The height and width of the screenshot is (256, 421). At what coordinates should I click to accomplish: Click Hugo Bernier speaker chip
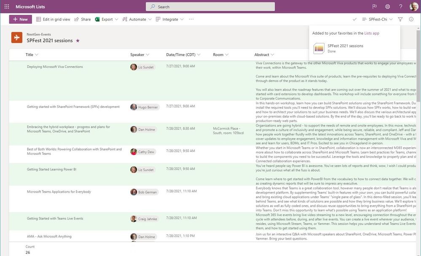pyautogui.click(x=145, y=107)
